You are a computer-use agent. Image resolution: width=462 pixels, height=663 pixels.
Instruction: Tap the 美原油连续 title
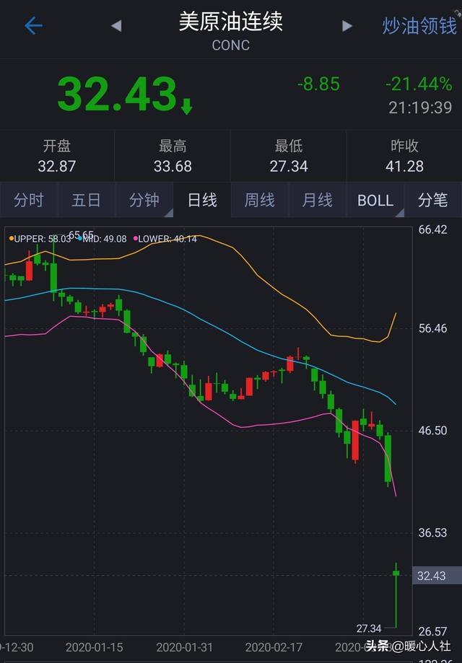pyautogui.click(x=231, y=22)
